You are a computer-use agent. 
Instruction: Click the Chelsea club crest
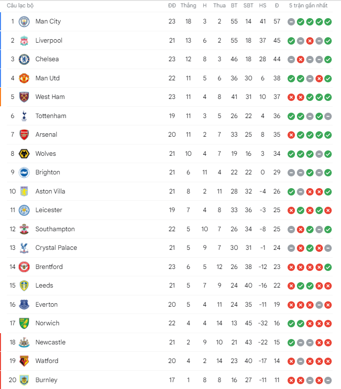24,59
